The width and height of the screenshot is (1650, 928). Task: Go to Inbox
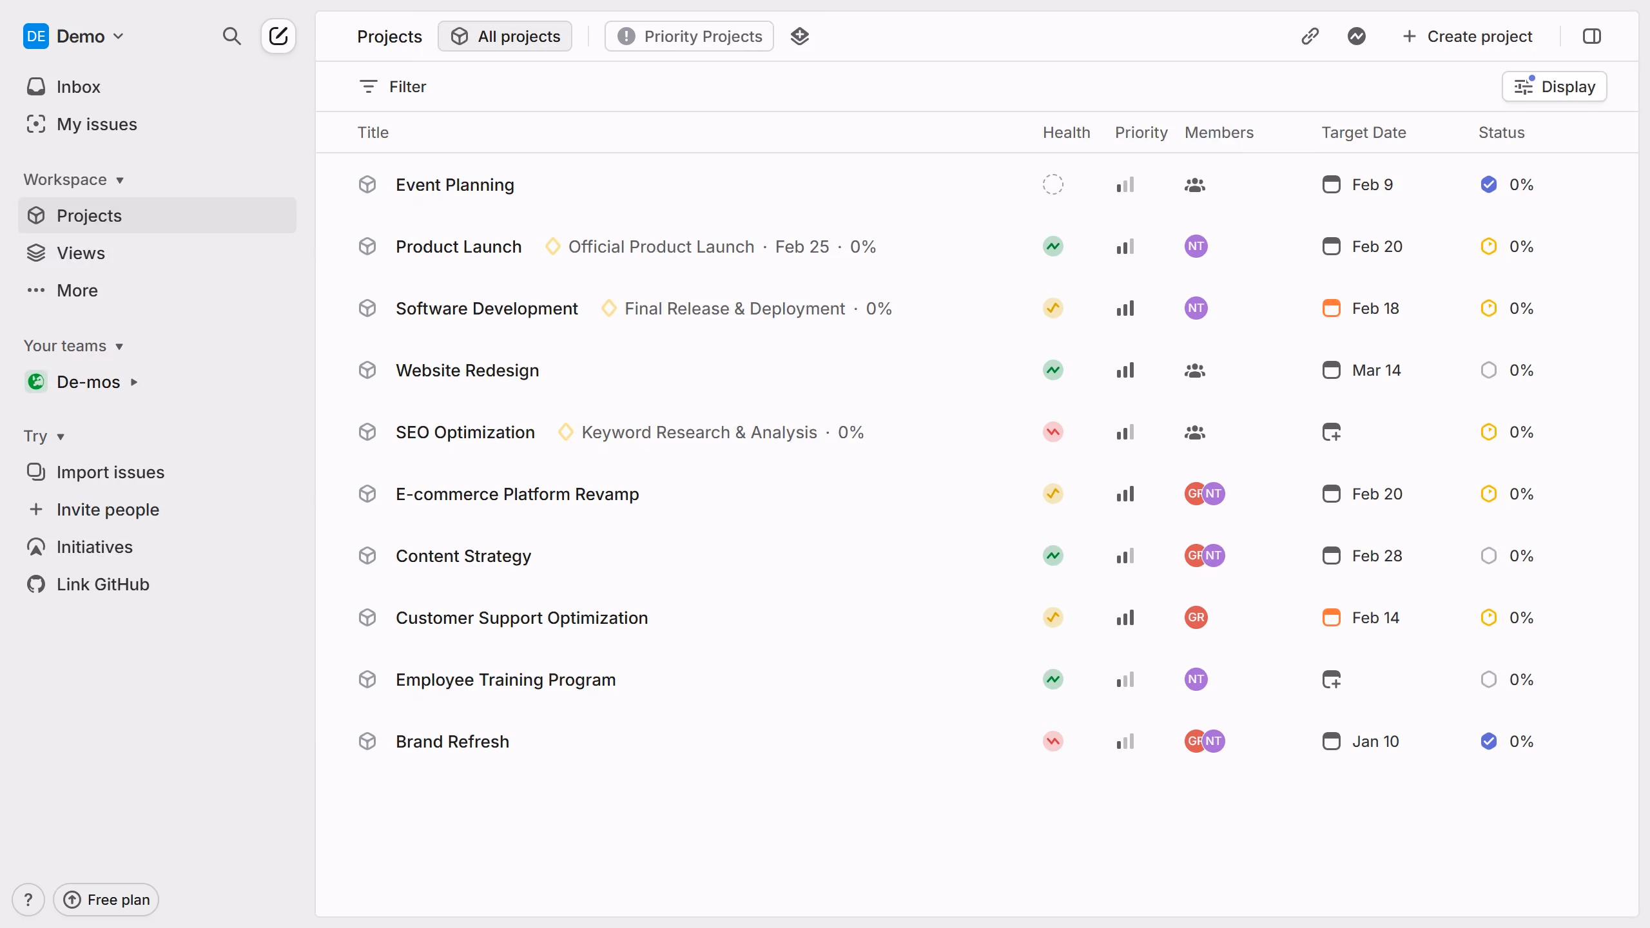157,87
